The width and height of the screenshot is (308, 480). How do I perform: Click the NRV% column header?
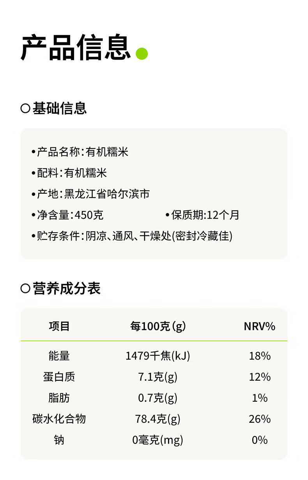click(259, 326)
